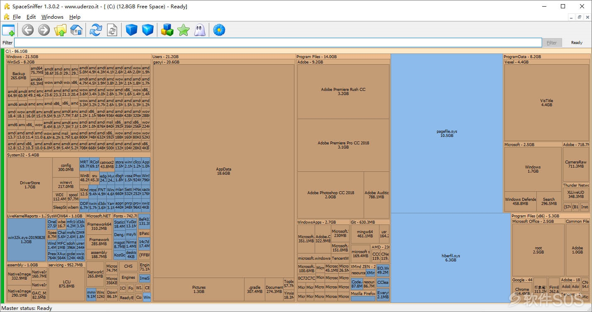This screenshot has height=312, width=592.
Task: Click the multicolored cubes toolbar icon
Action: click(x=167, y=30)
